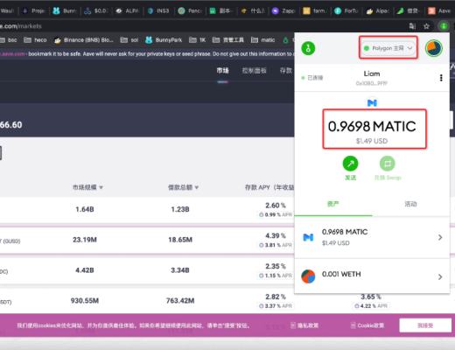Open the 0.001 WETH asset row
Screen dimensions: 455x350
point(372,276)
